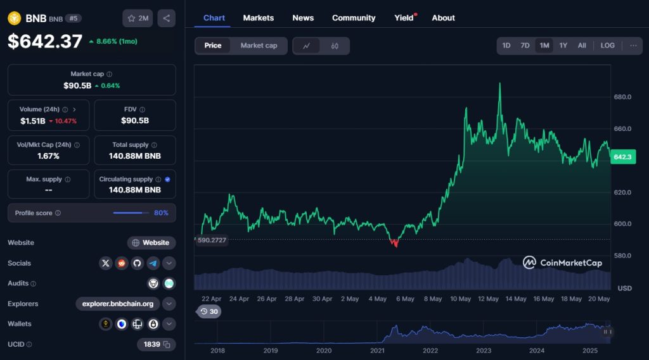The image size is (649, 360).
Task: Open chart more options ellipsis menu
Action: coord(633,46)
